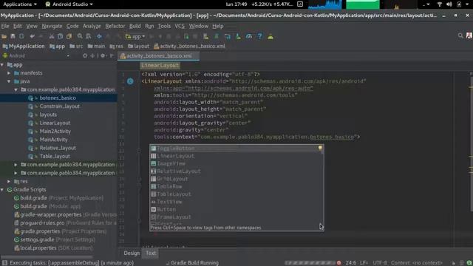Select MainActivity in project tree

click(x=54, y=140)
